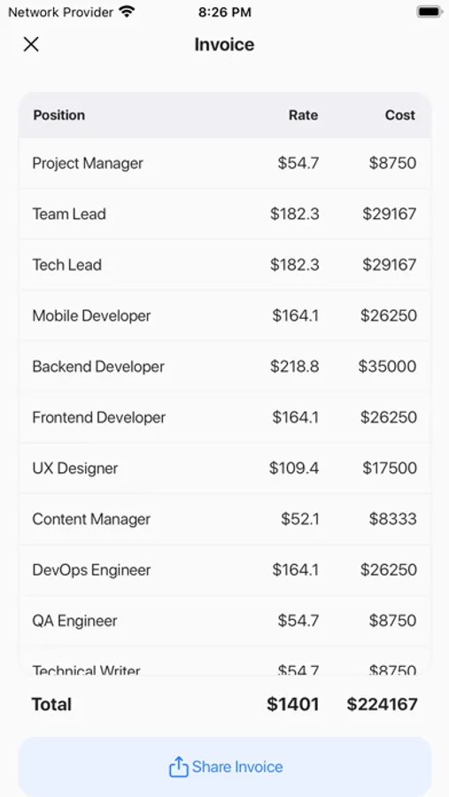Select the UX Designer row

[x=225, y=468]
